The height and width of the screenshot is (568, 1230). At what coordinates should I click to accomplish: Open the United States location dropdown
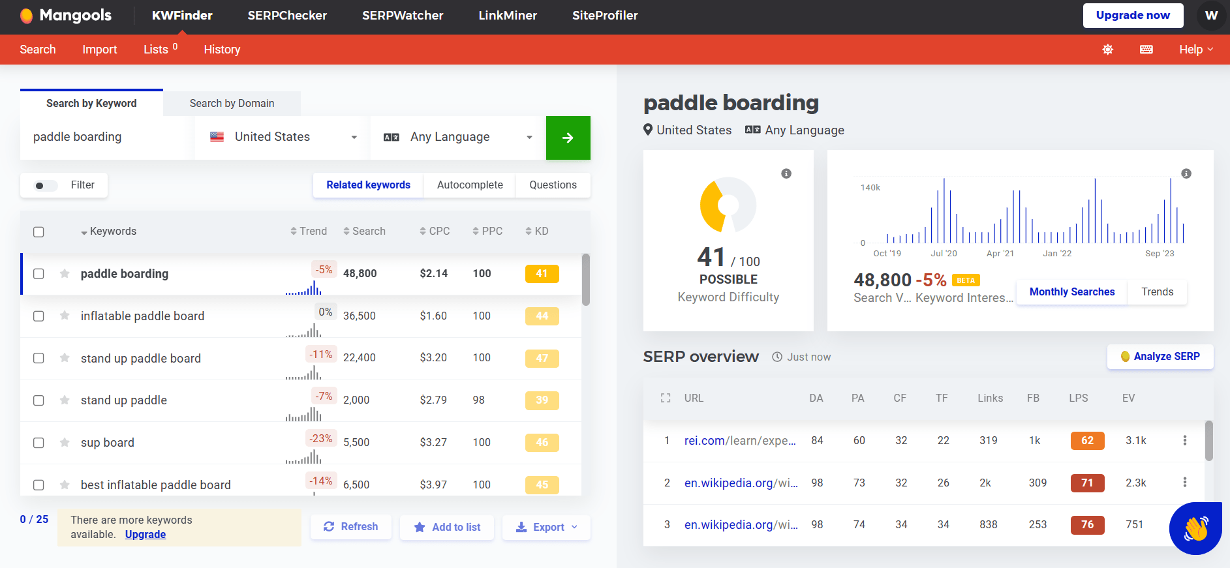tap(283, 138)
